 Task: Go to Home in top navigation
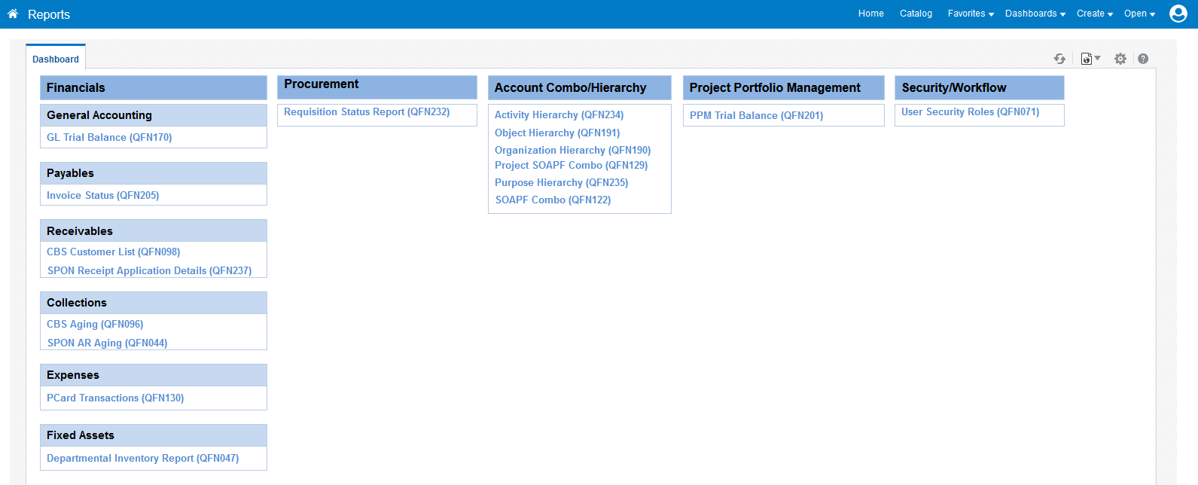[x=870, y=14]
